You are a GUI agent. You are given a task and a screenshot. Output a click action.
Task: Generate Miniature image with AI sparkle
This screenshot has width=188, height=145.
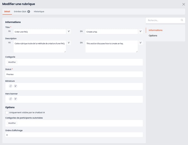coord(16,86)
